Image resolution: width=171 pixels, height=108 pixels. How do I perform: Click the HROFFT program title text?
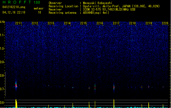(x=17, y=2)
